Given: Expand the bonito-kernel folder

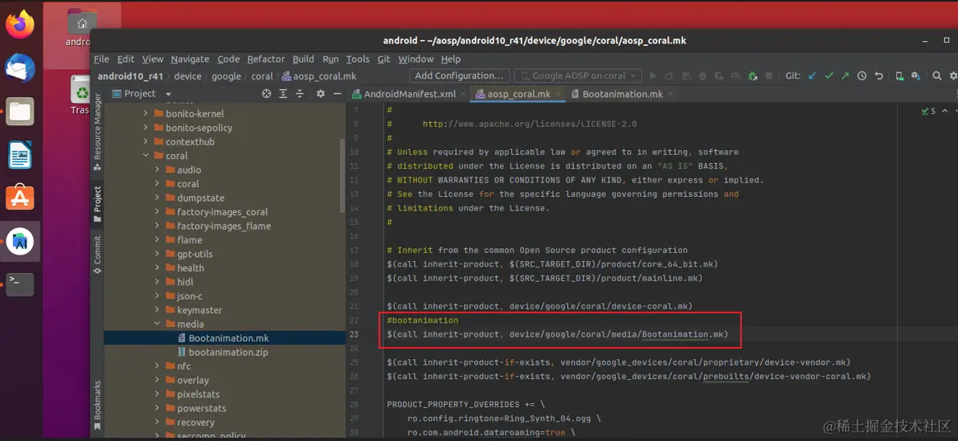Looking at the screenshot, I should (x=145, y=113).
